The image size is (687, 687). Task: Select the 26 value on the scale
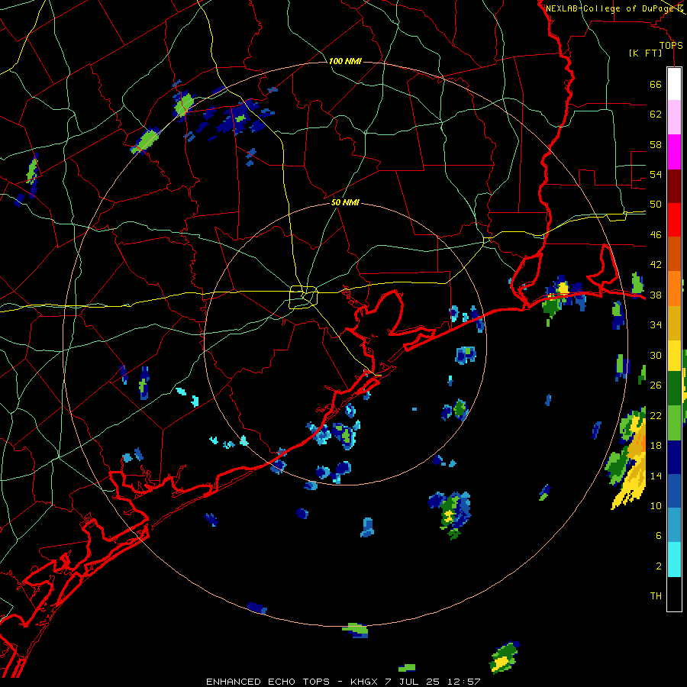(x=656, y=385)
